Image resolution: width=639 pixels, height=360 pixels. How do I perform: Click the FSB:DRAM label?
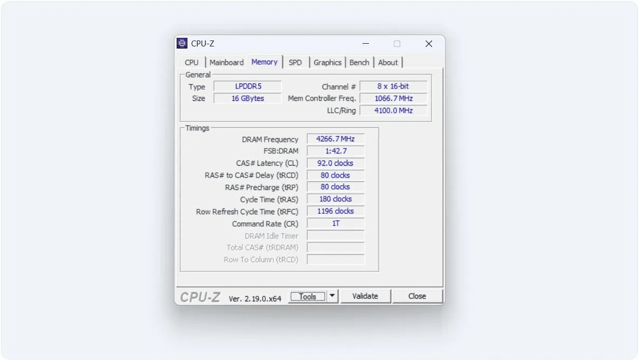[x=281, y=151]
